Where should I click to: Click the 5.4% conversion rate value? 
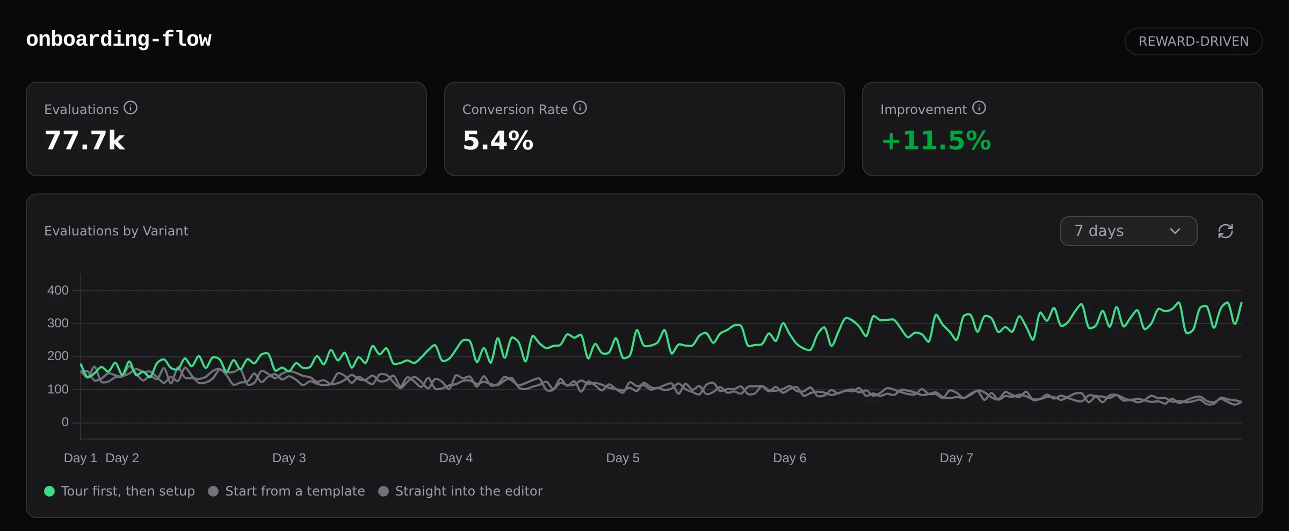click(498, 141)
